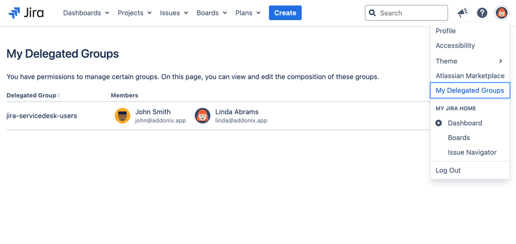The width and height of the screenshot is (516, 244).
Task: Click linda@addonix.app email text
Action: (241, 121)
